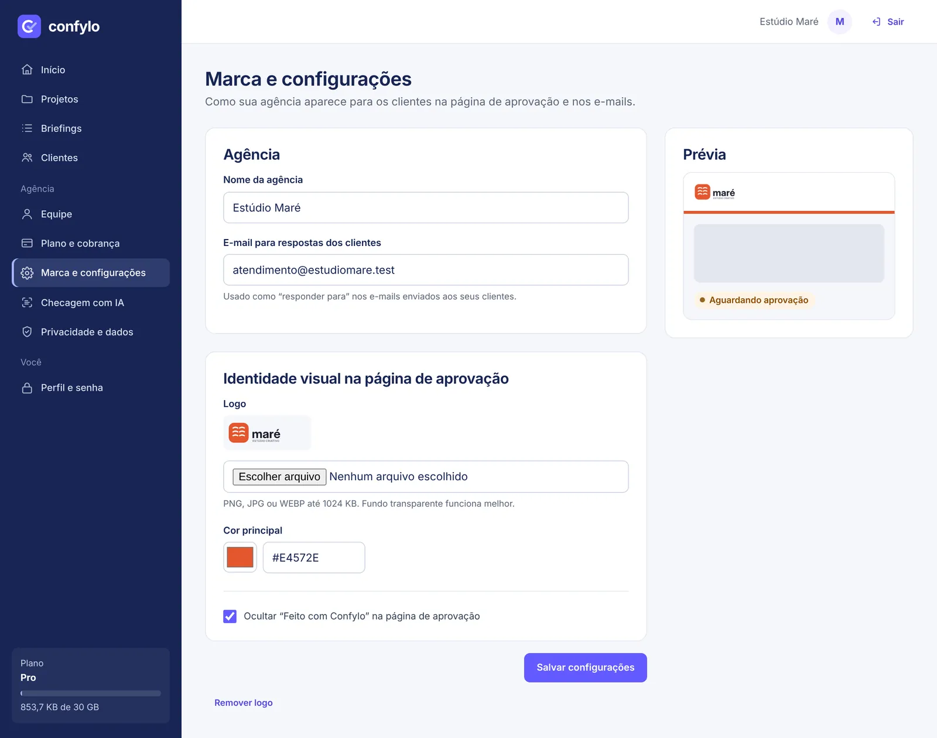Open the Cor principal color swatch
This screenshot has height=738, width=937.
(240, 557)
